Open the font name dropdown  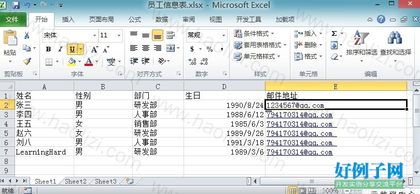coord(94,35)
